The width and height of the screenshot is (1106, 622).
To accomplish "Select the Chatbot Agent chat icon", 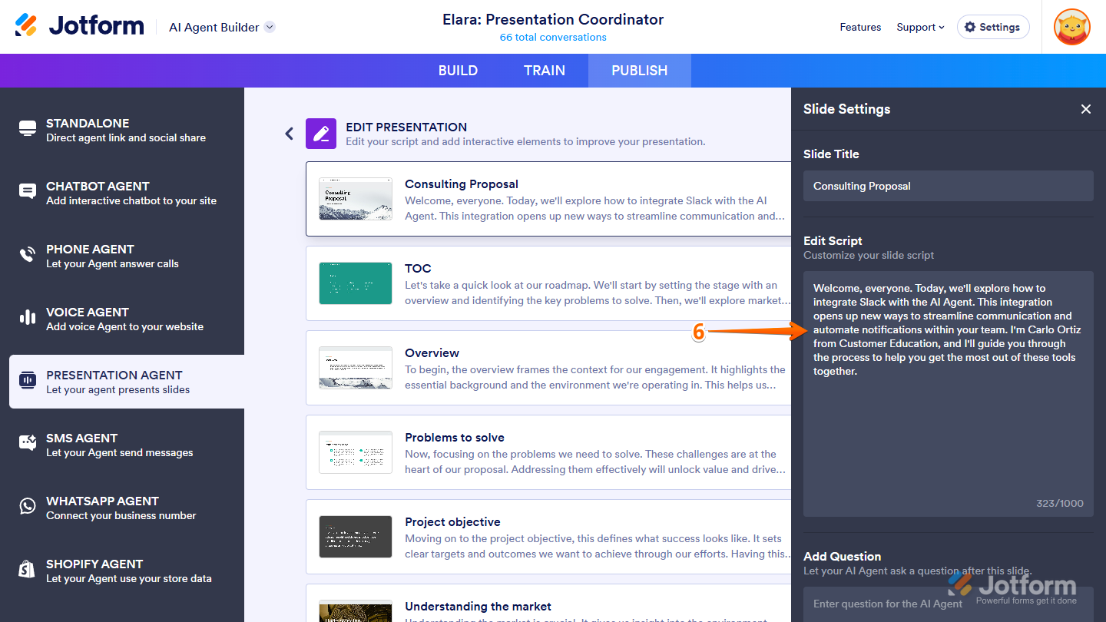I will [28, 192].
